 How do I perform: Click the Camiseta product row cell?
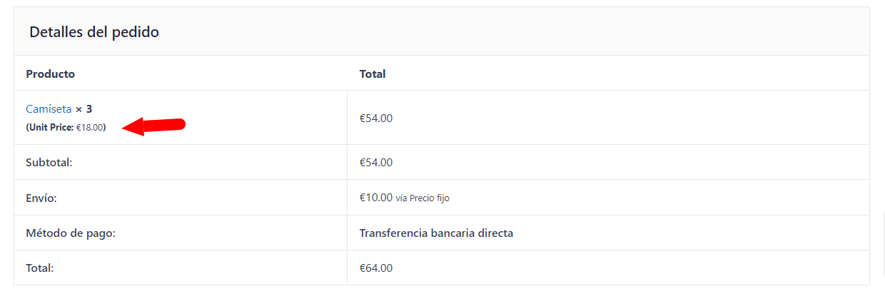pos(181,118)
